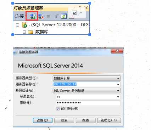This screenshot has width=151, height=130.
Task: Click the 身份验证(A) label
Action: pyautogui.click(x=25, y=90)
